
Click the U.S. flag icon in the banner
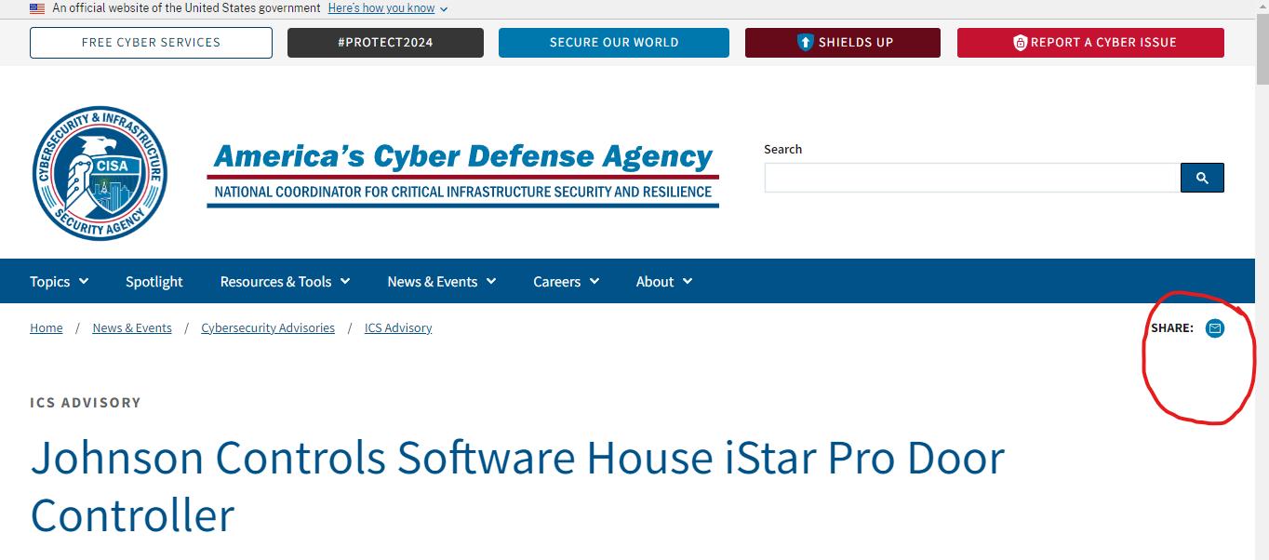35,7
